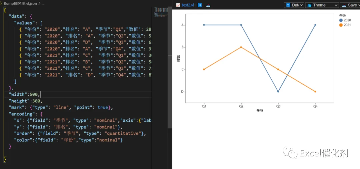
Task: Click the "values": [ line
Action: 28,23
